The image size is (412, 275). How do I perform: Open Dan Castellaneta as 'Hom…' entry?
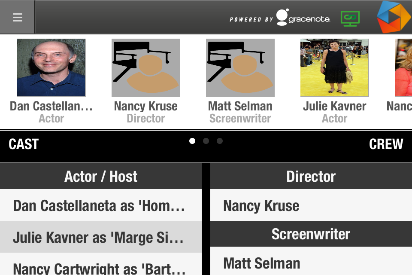tap(100, 205)
